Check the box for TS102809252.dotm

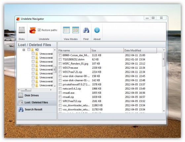[60, 59]
